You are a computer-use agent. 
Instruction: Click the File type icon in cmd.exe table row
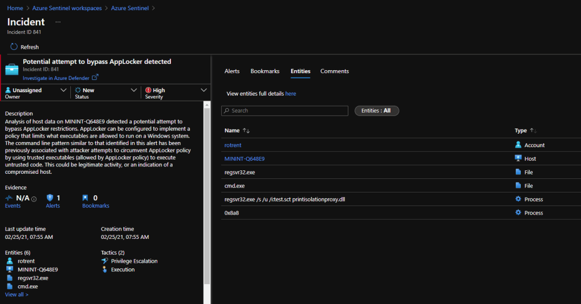tap(518, 185)
